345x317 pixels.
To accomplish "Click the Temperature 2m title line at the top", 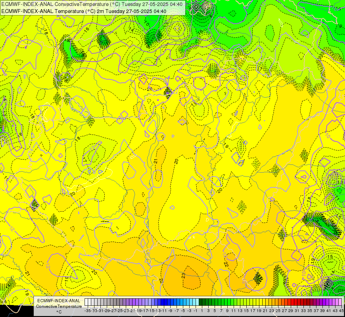I will click(84, 11).
